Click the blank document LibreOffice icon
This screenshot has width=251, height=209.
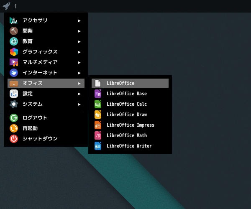(98, 83)
